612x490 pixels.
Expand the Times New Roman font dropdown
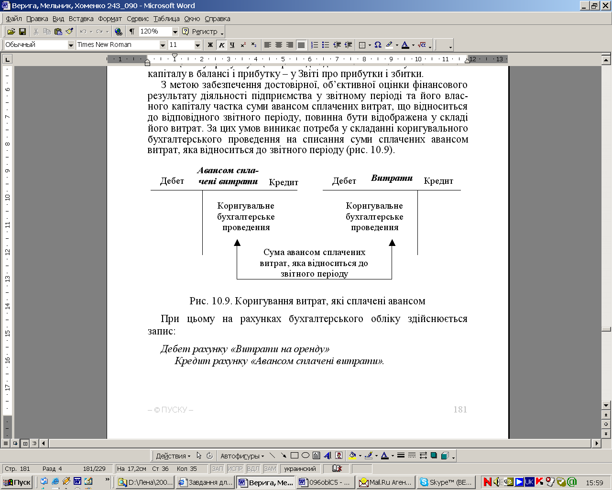(163, 45)
